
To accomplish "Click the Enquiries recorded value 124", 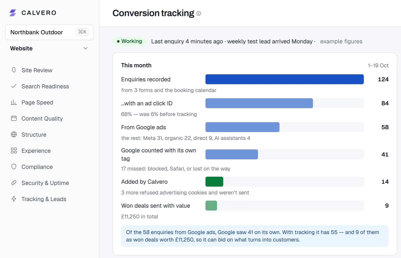I will pyautogui.click(x=383, y=79).
